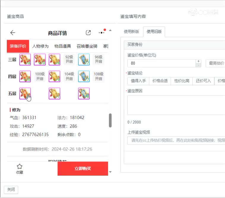Screen dimensions: 225x198
Task: Choose the 价格合适 conclusion
Action: click(x=160, y=81)
